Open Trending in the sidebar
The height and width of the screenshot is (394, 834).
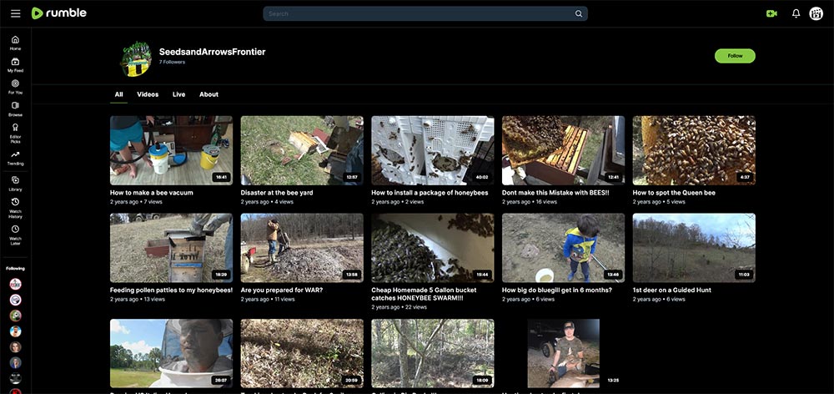click(15, 158)
